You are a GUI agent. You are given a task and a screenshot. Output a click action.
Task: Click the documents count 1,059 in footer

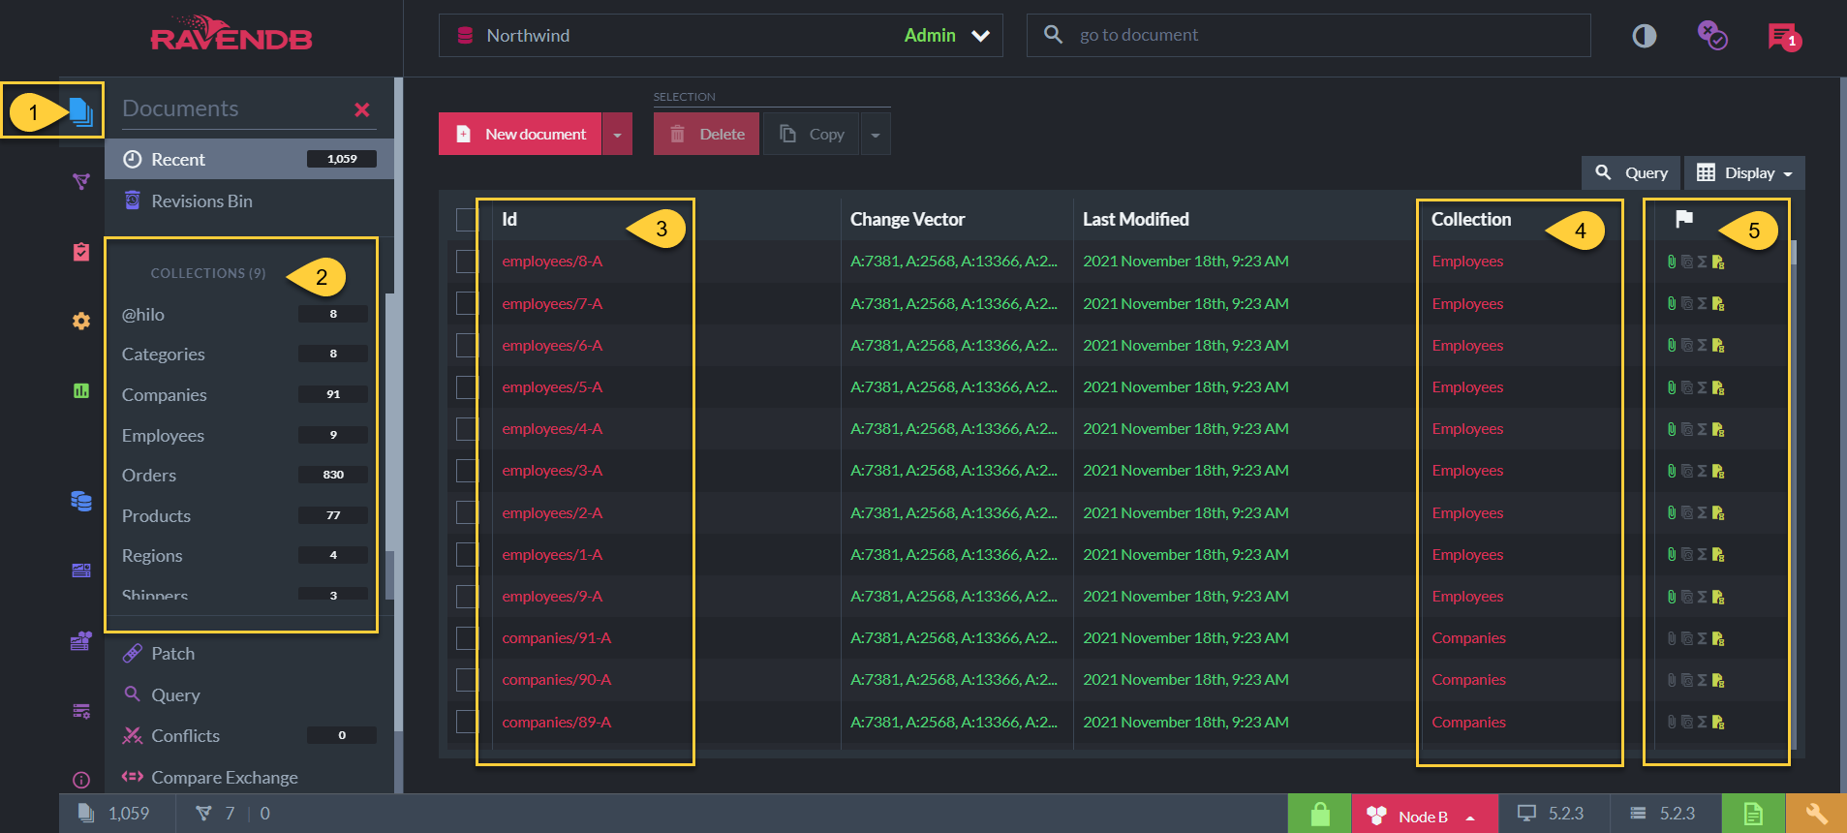(x=115, y=814)
